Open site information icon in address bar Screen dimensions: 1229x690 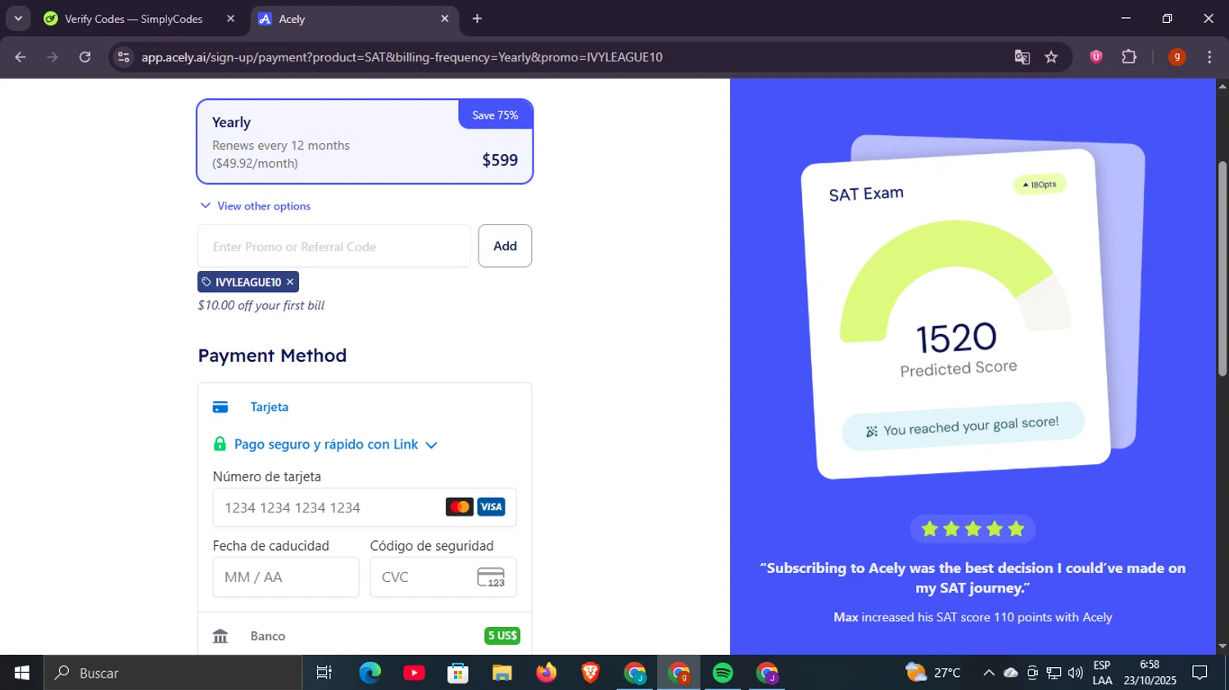(124, 56)
